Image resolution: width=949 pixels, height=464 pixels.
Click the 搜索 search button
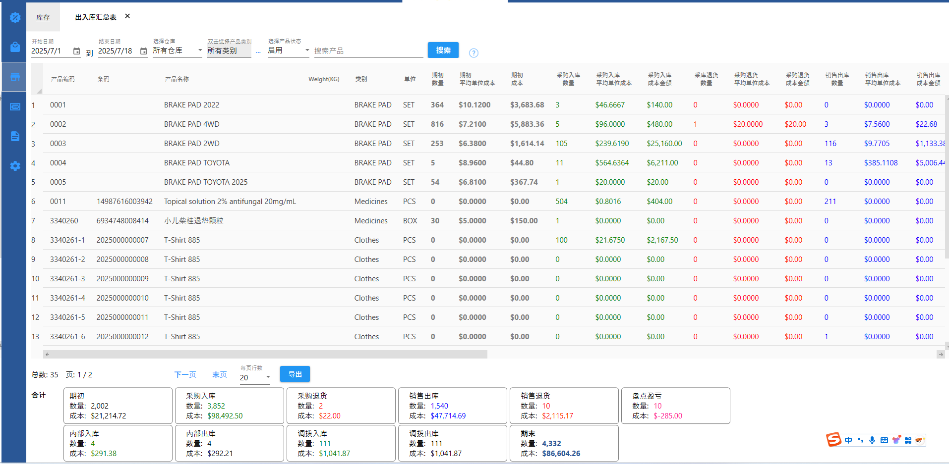click(443, 50)
